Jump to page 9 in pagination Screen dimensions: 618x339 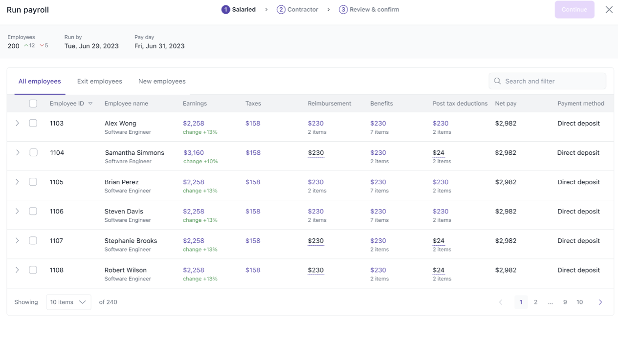click(x=565, y=302)
